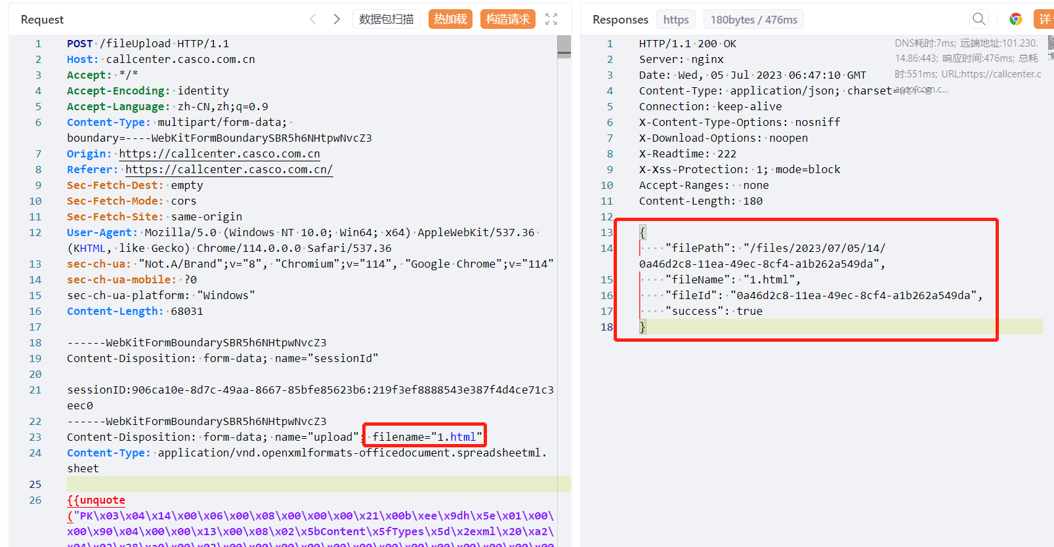Click the orange 热加载 button

click(x=450, y=19)
